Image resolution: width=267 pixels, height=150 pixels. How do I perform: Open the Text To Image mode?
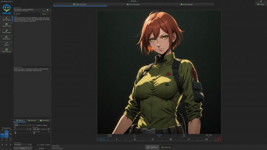pos(6,19)
